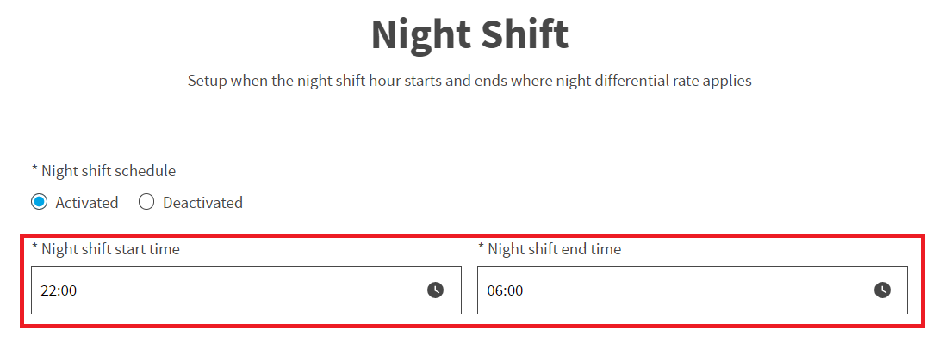Click the 06:00 end time value

coord(505,290)
